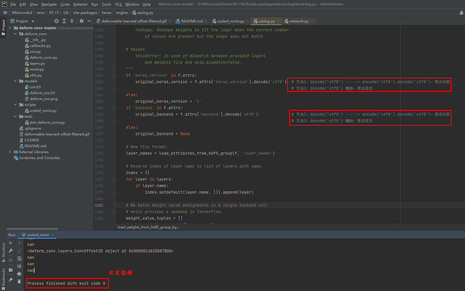Open the Bookmarks sidebar tool button

click(3, 279)
